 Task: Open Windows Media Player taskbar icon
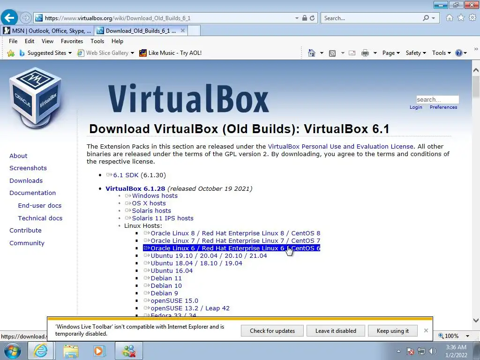[99, 351]
